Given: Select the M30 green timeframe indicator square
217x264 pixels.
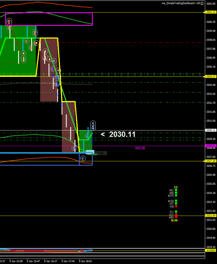Looking at the screenshot, I should pos(176,201).
